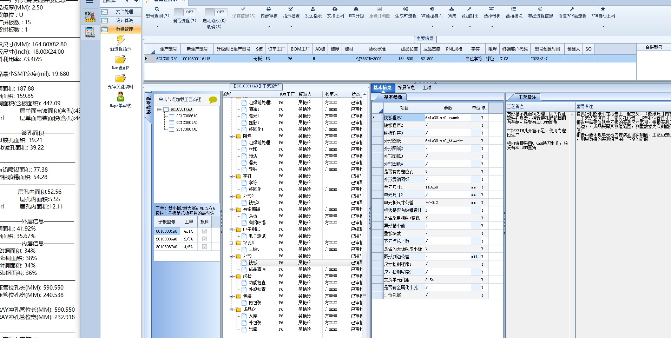
Task: Sort by the 生产型号 column header
Action: [x=169, y=49]
